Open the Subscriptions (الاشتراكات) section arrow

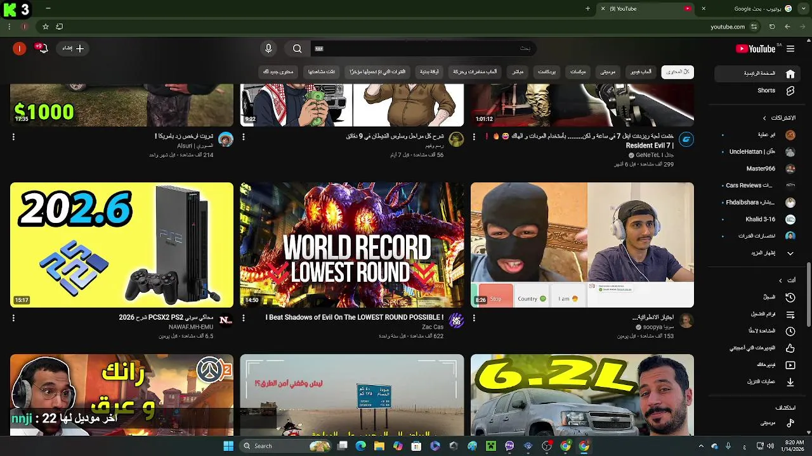[764, 118]
